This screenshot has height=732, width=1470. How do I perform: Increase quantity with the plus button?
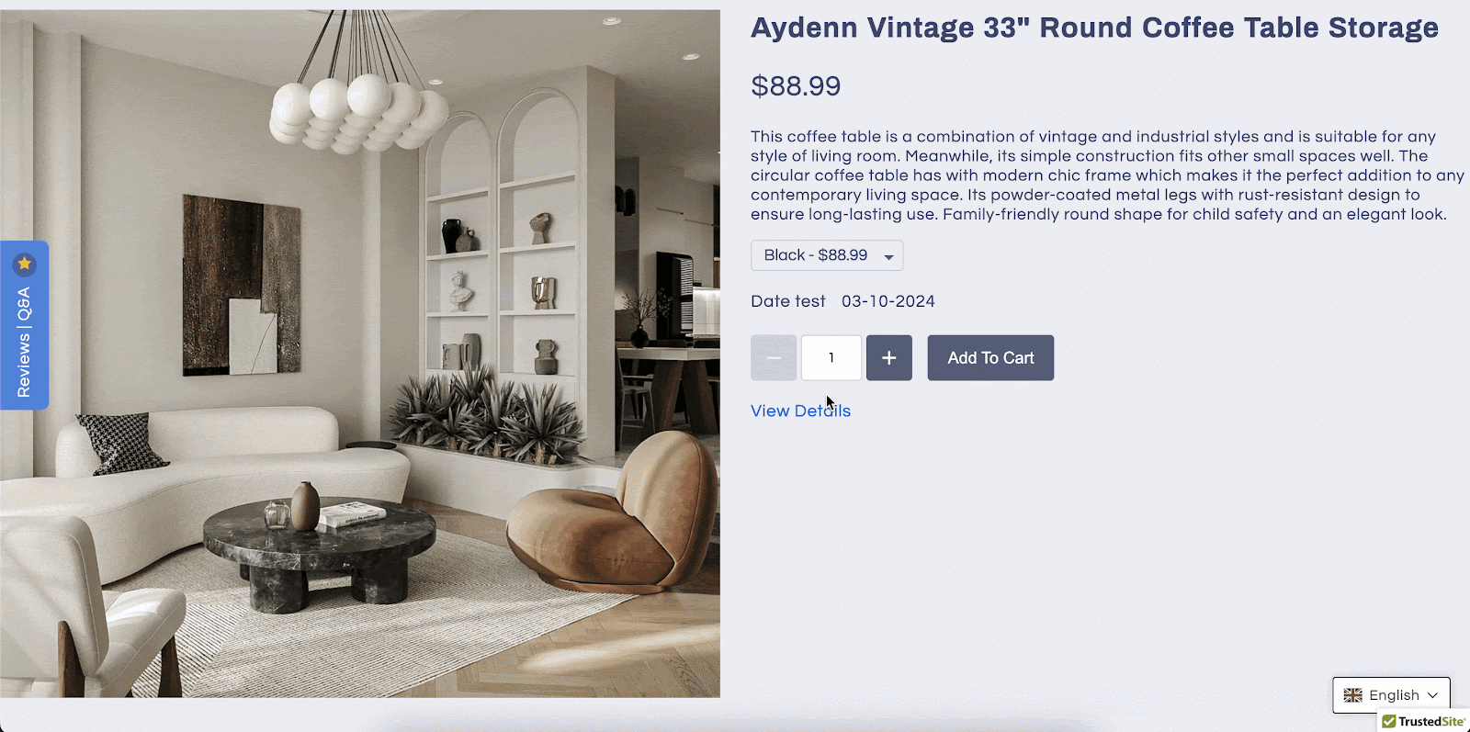tap(889, 358)
